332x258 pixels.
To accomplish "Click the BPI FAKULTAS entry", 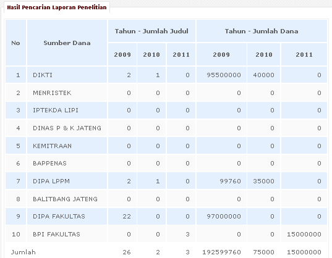I will point(56,234).
